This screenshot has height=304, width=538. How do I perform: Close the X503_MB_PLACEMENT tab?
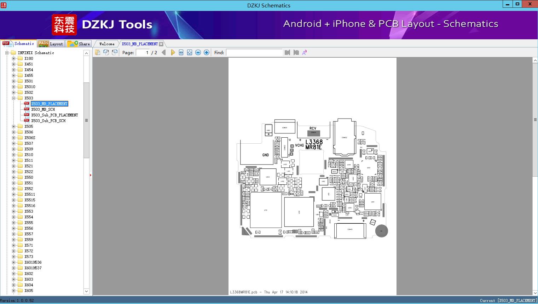[161, 44]
